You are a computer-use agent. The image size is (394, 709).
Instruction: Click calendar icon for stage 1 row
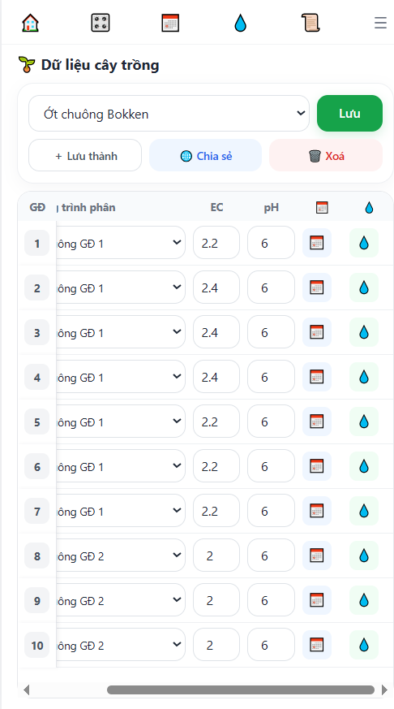pos(317,243)
